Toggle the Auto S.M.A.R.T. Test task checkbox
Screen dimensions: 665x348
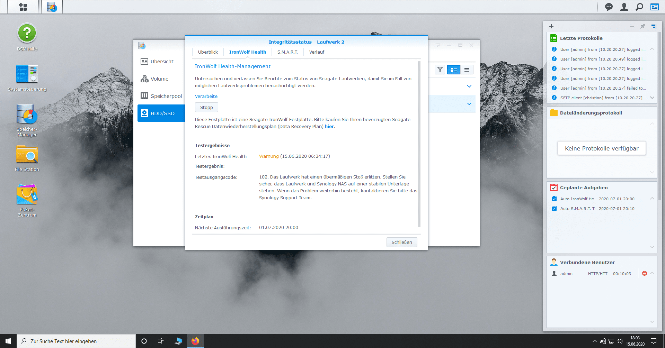[554, 209]
